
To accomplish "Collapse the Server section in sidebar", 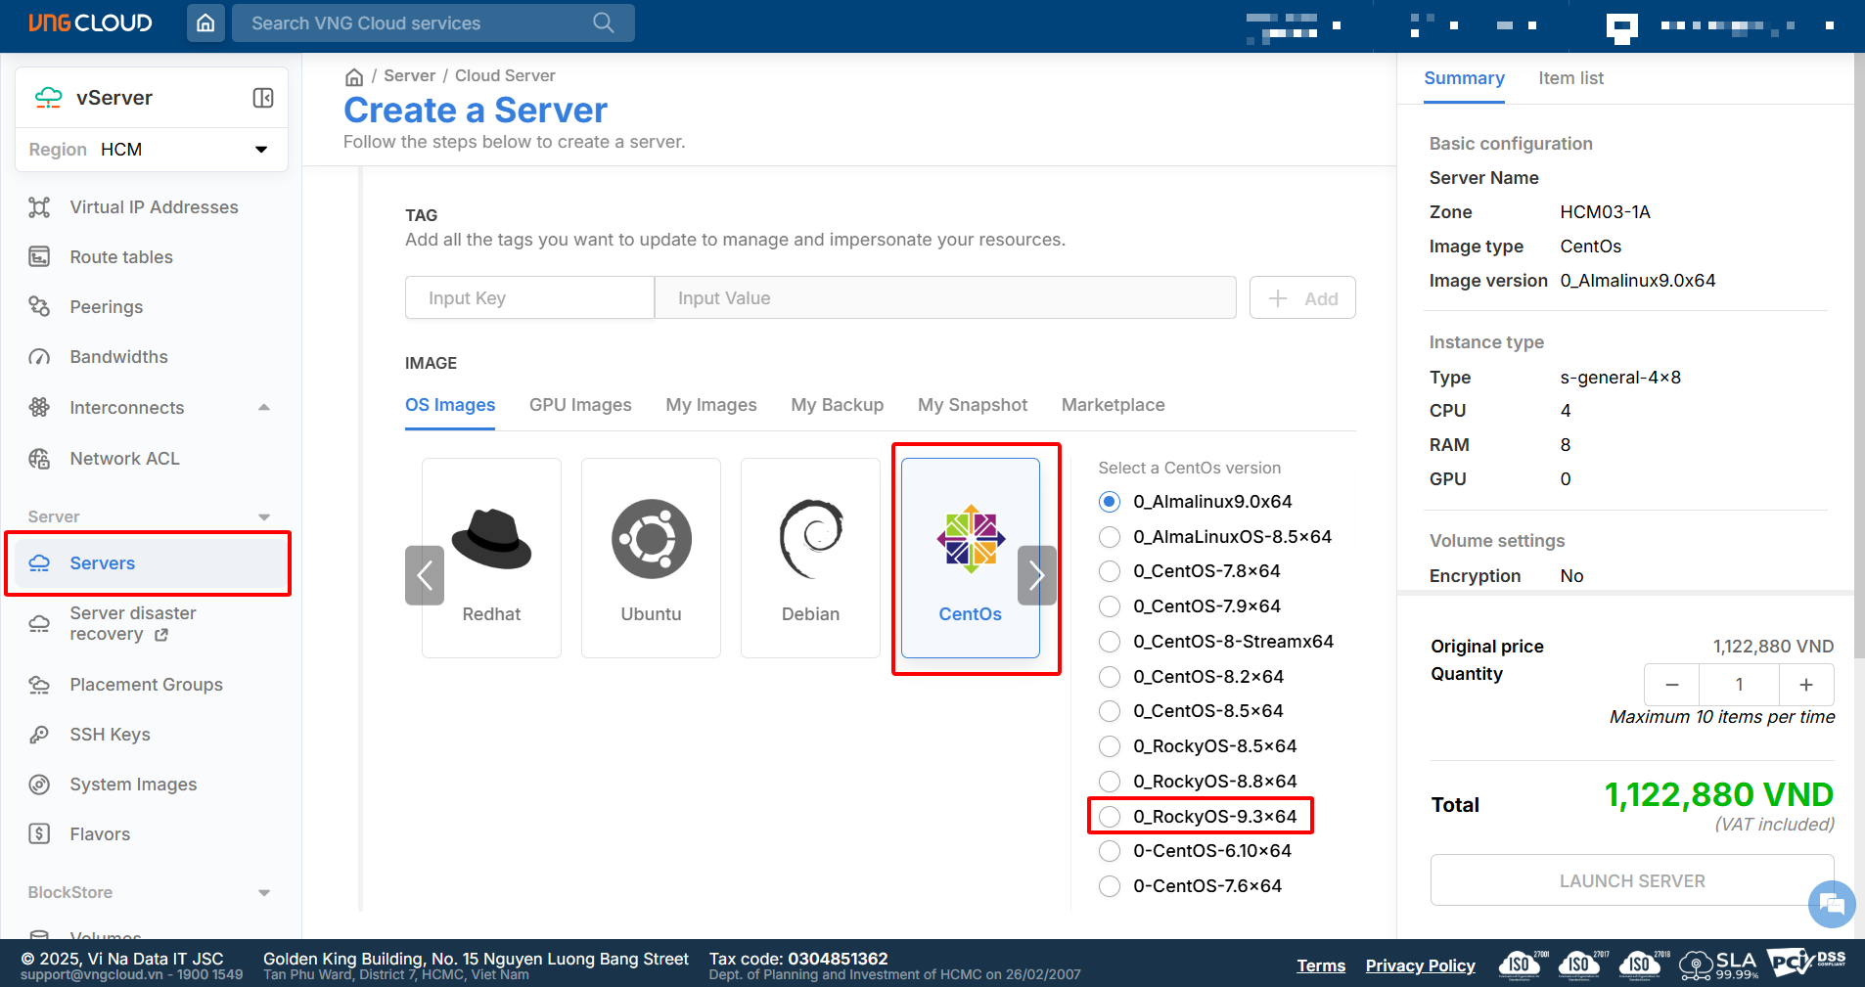I will point(263,516).
